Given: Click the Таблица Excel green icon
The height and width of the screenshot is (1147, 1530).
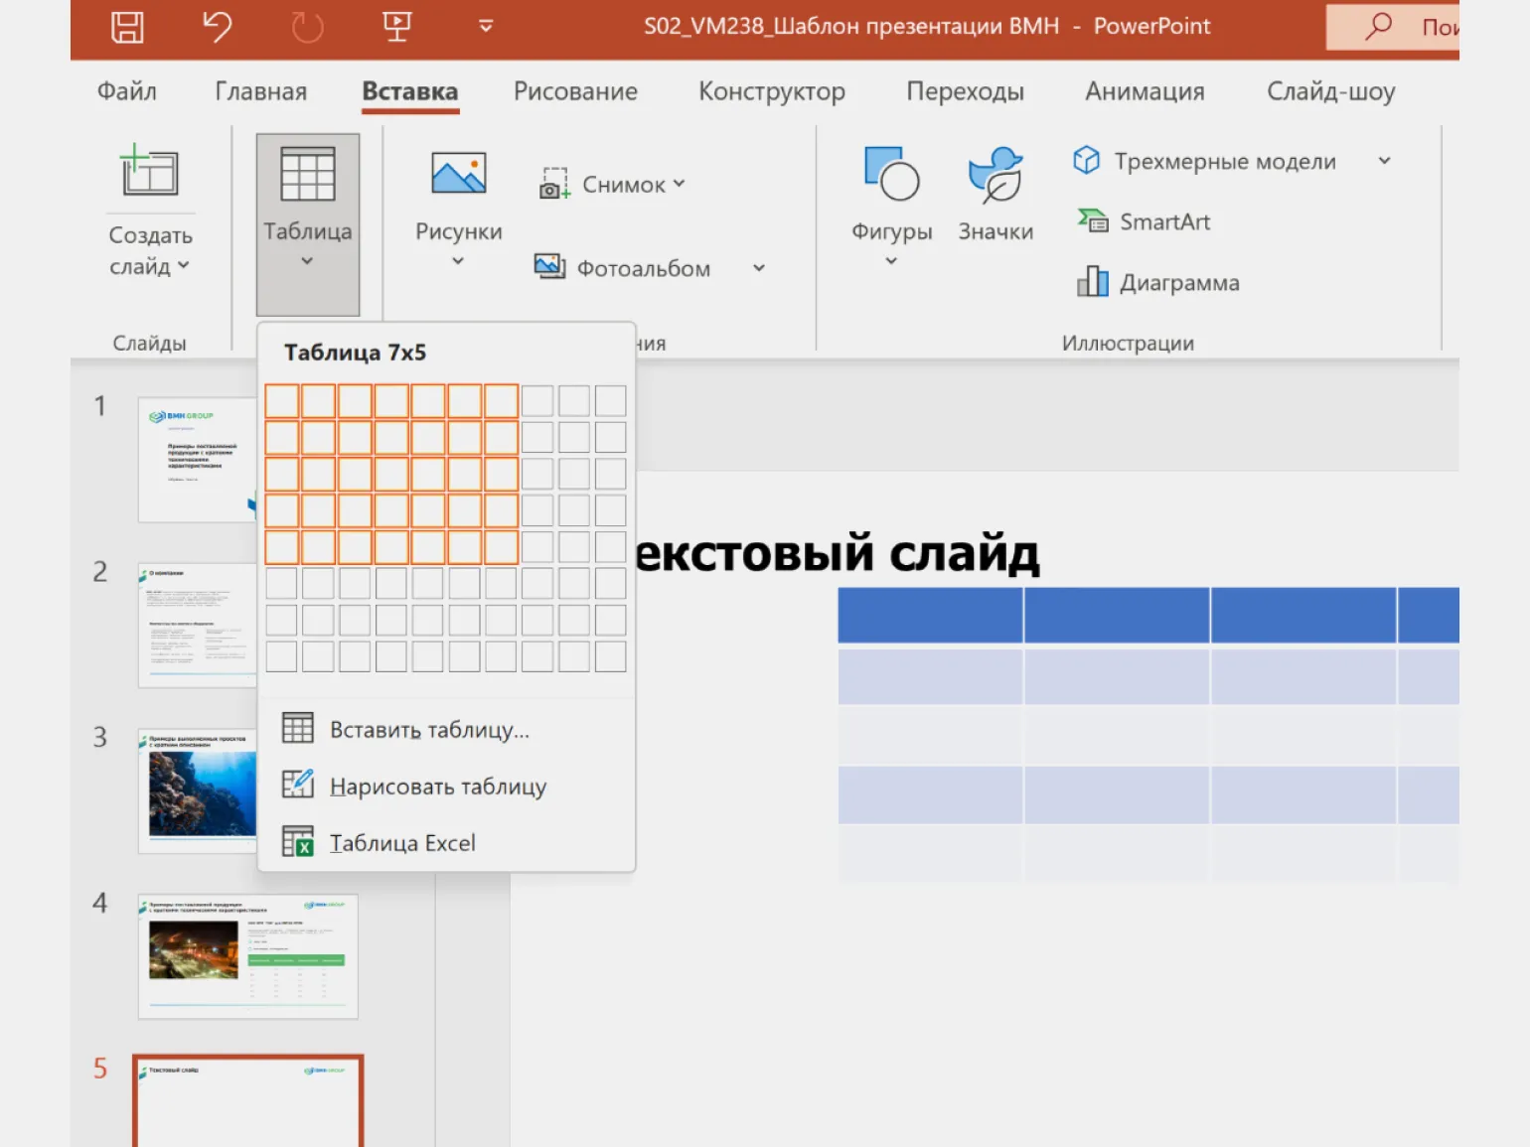Looking at the screenshot, I should (297, 841).
